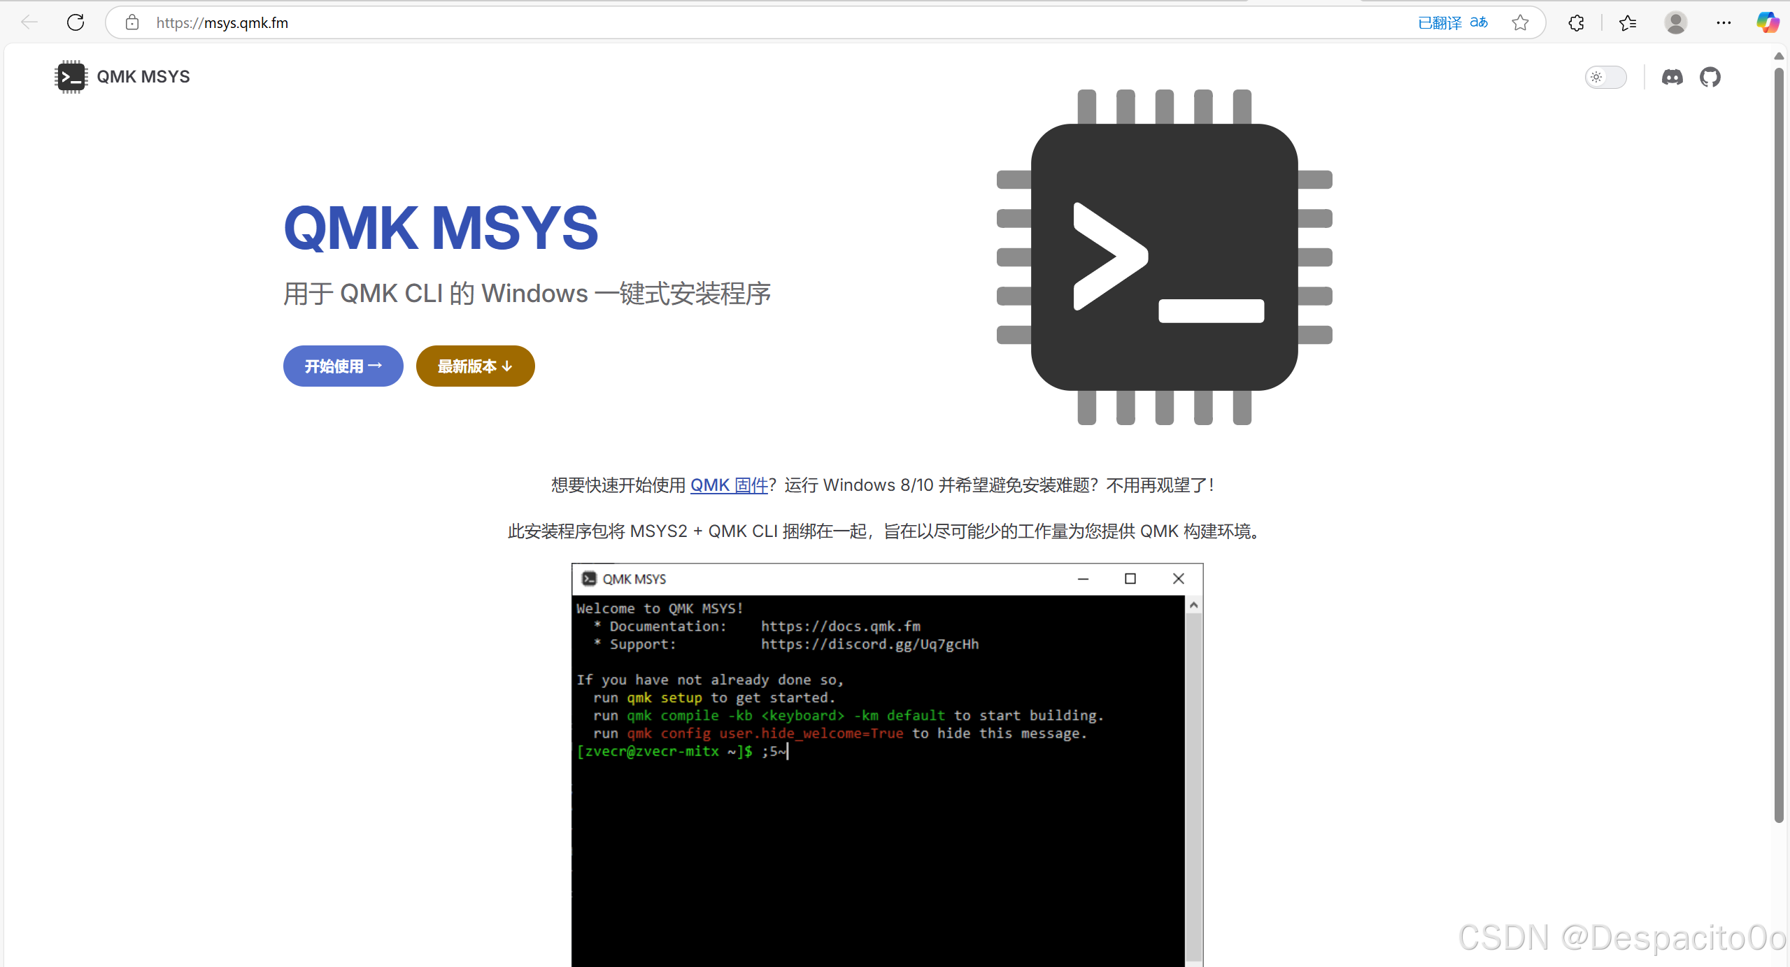This screenshot has width=1790, height=967.
Task: Toggle the dark mode switch
Action: [x=1606, y=77]
